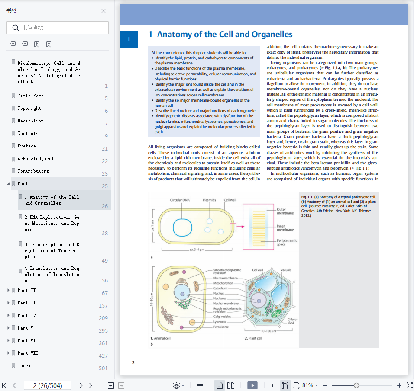Image resolution: width=414 pixels, height=391 pixels.
Task: Jump to the Dedication bookmark
Action: 31,121
